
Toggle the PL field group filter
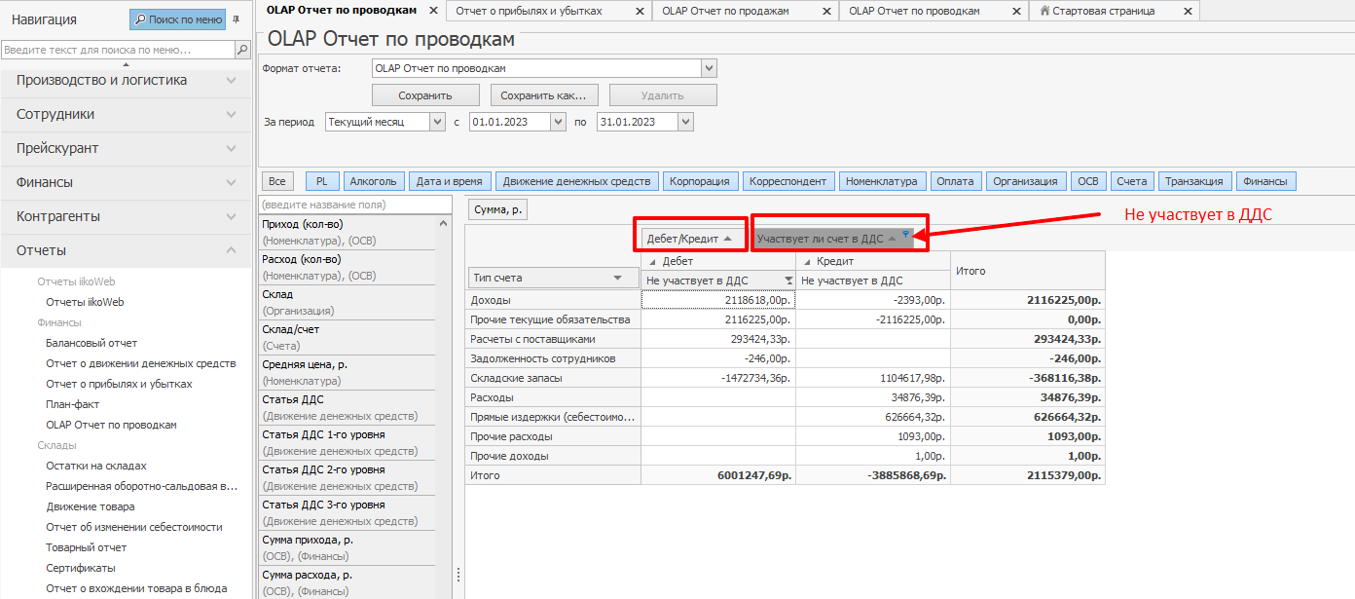pyautogui.click(x=321, y=181)
